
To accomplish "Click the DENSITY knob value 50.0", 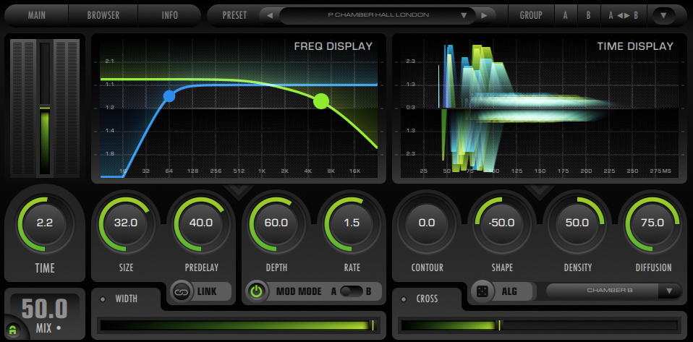I will 577,223.
